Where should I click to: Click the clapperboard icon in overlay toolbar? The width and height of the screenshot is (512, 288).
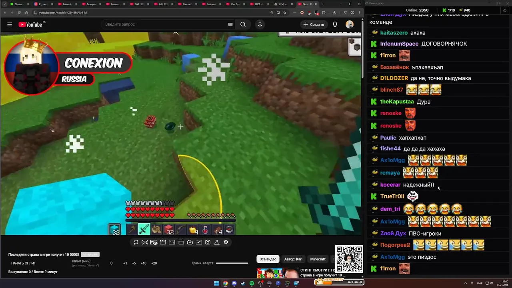tap(163, 242)
